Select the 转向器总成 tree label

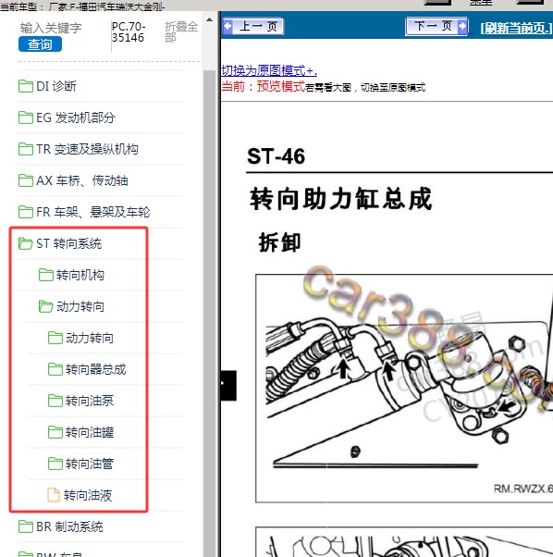[96, 369]
